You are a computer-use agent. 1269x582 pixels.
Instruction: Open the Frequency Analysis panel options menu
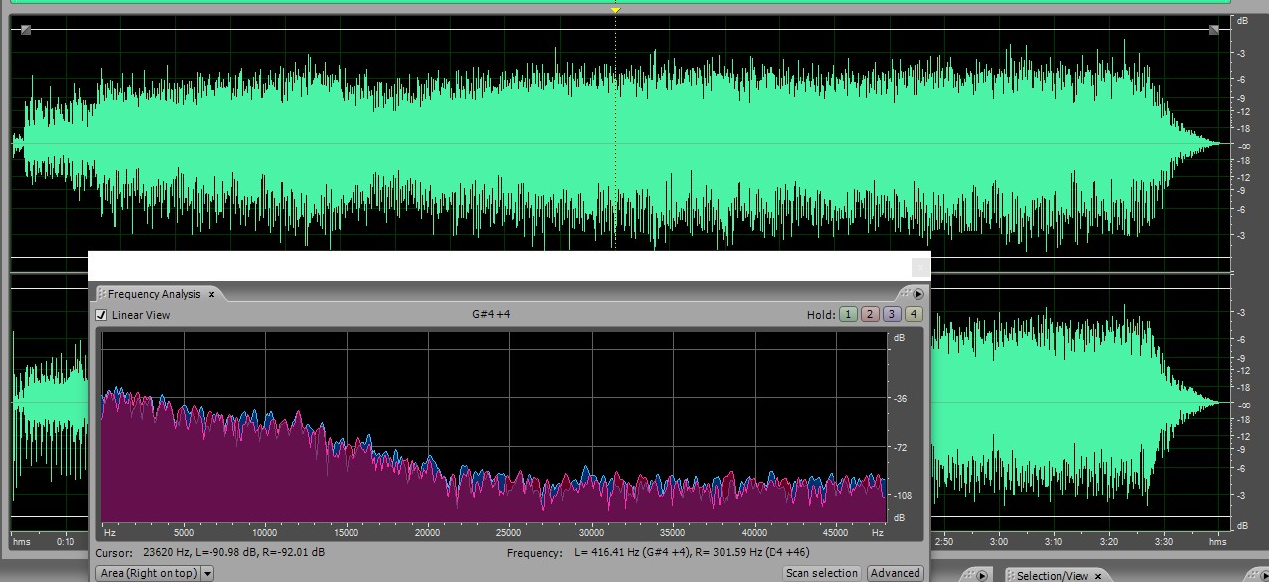tap(918, 294)
